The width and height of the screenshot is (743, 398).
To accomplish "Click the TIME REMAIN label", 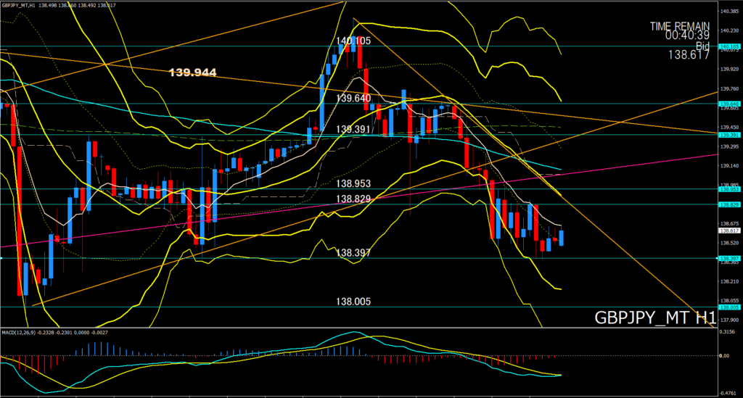I will (679, 27).
